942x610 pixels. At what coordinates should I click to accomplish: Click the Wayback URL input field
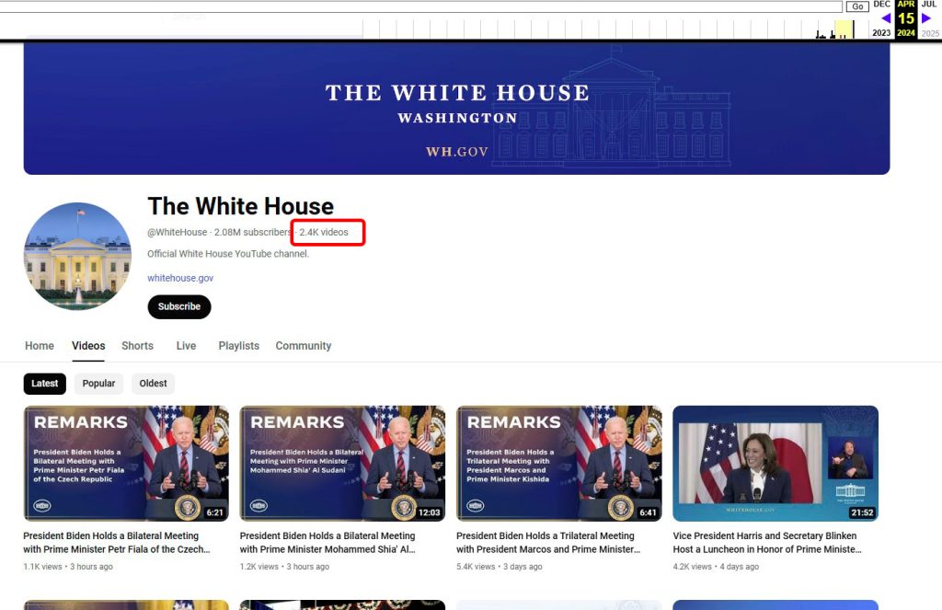coord(420,6)
